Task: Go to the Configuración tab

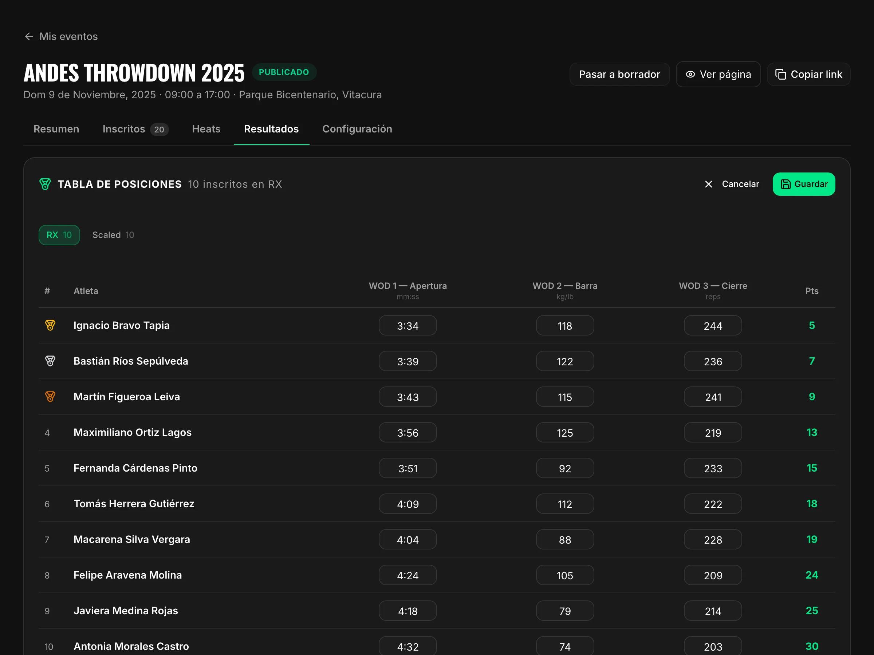Action: (x=357, y=129)
